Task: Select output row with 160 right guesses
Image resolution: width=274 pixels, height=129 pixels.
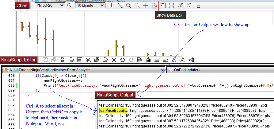Action: pos(185,121)
